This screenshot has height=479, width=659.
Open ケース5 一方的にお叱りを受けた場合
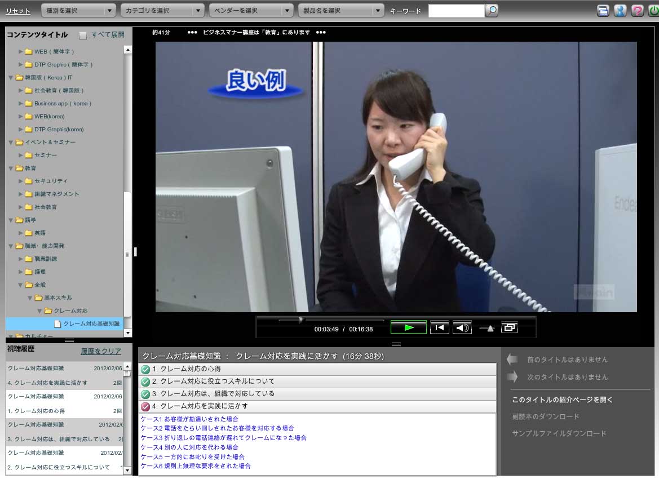(x=192, y=456)
